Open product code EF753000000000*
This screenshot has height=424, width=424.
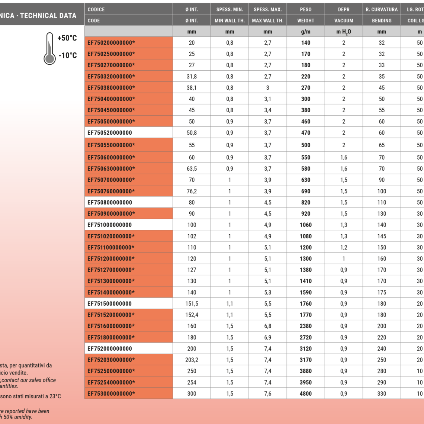111,394
